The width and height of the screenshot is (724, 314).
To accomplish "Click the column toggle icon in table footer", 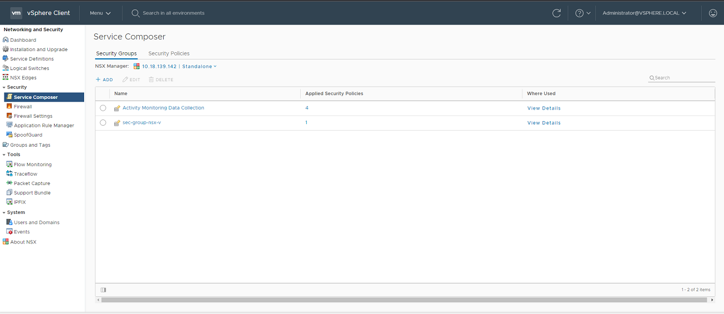I will point(104,290).
